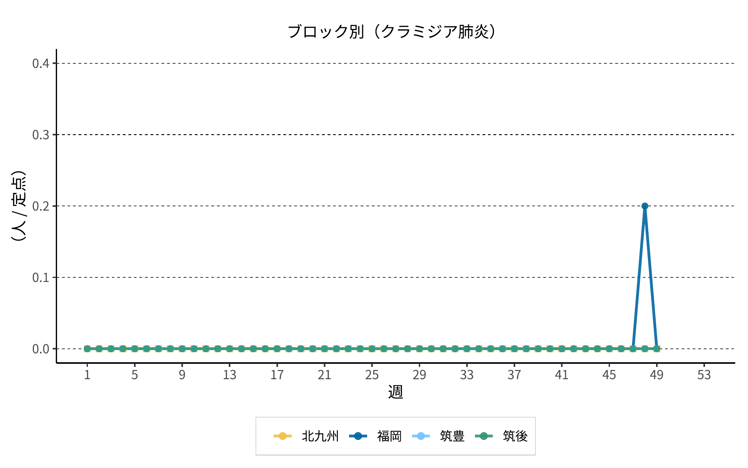The height and width of the screenshot is (468, 748).
Task: Click the light blue 筑豊 legend marker
Action: [421, 436]
